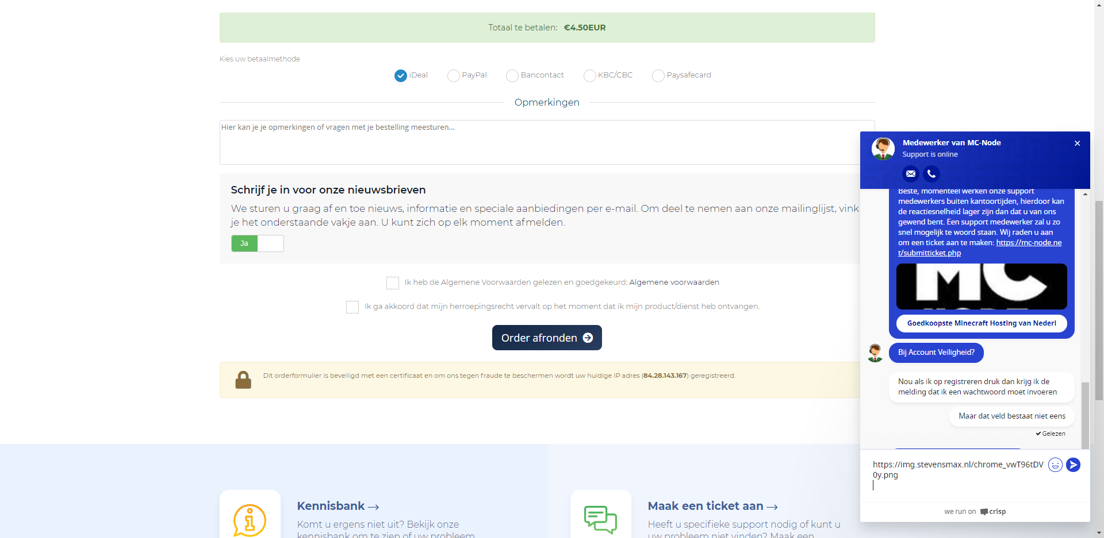Click the ticket chat bubbles icon
Viewport: 1104px width, 538px height.
(600, 518)
